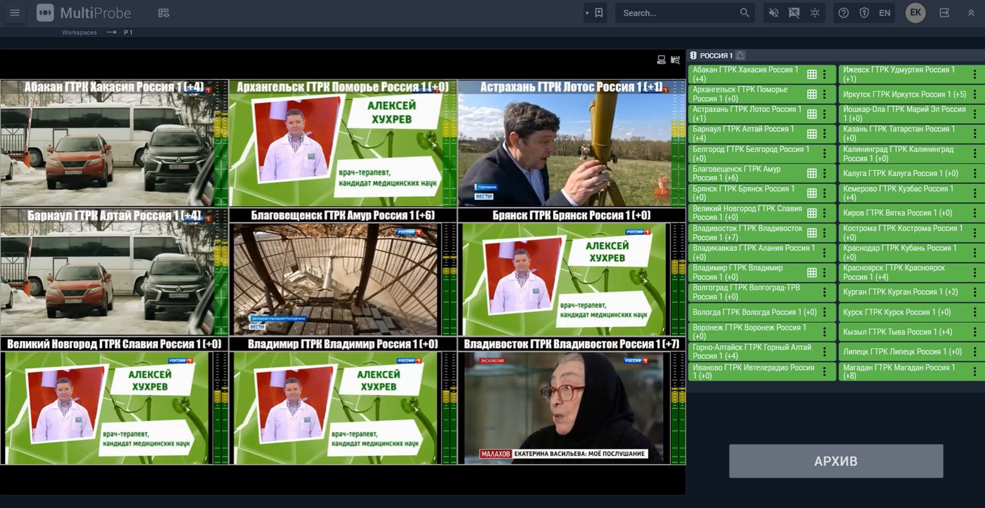Viewport: 985px width, 508px height.
Task: Click audio level meter of Брянск tile
Action: click(678, 279)
